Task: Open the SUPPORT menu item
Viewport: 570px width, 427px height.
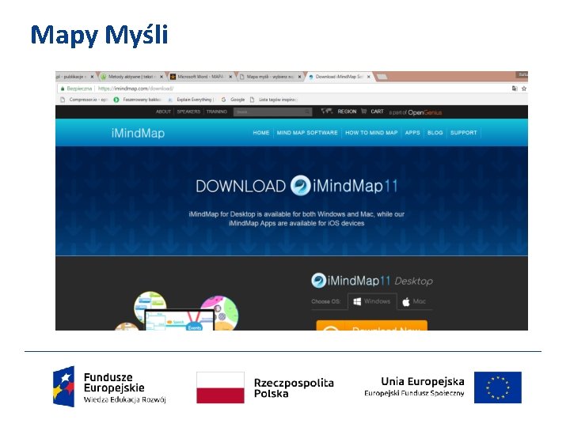Action: 463,133
